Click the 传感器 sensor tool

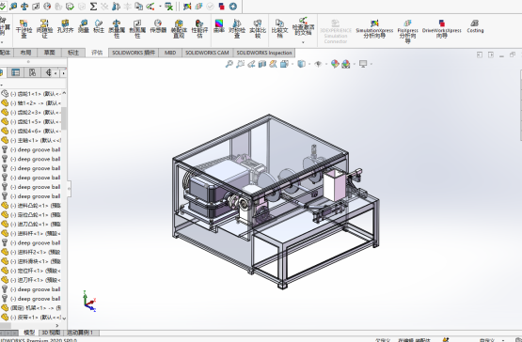158,26
